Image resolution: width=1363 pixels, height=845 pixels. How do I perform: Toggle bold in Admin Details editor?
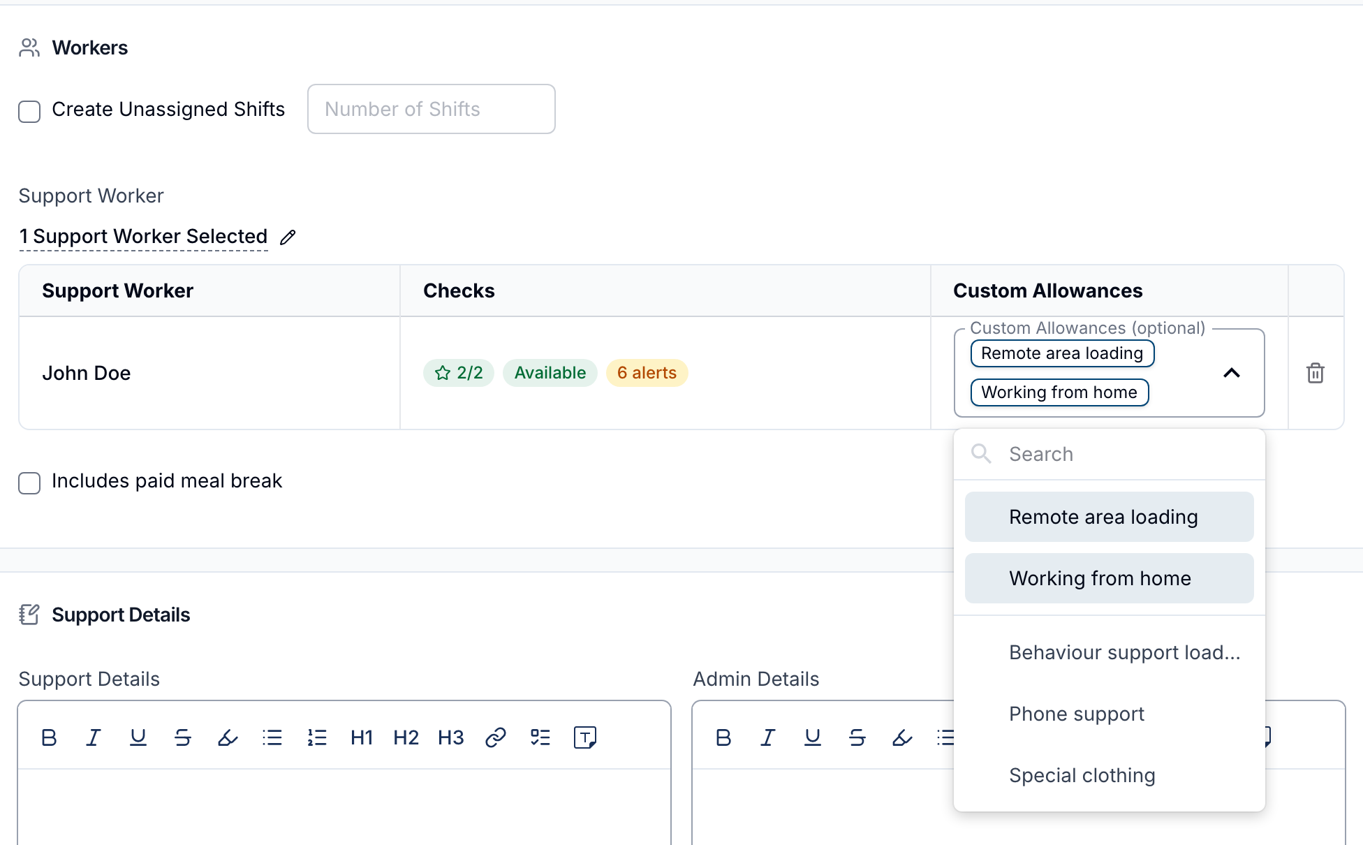point(723,737)
